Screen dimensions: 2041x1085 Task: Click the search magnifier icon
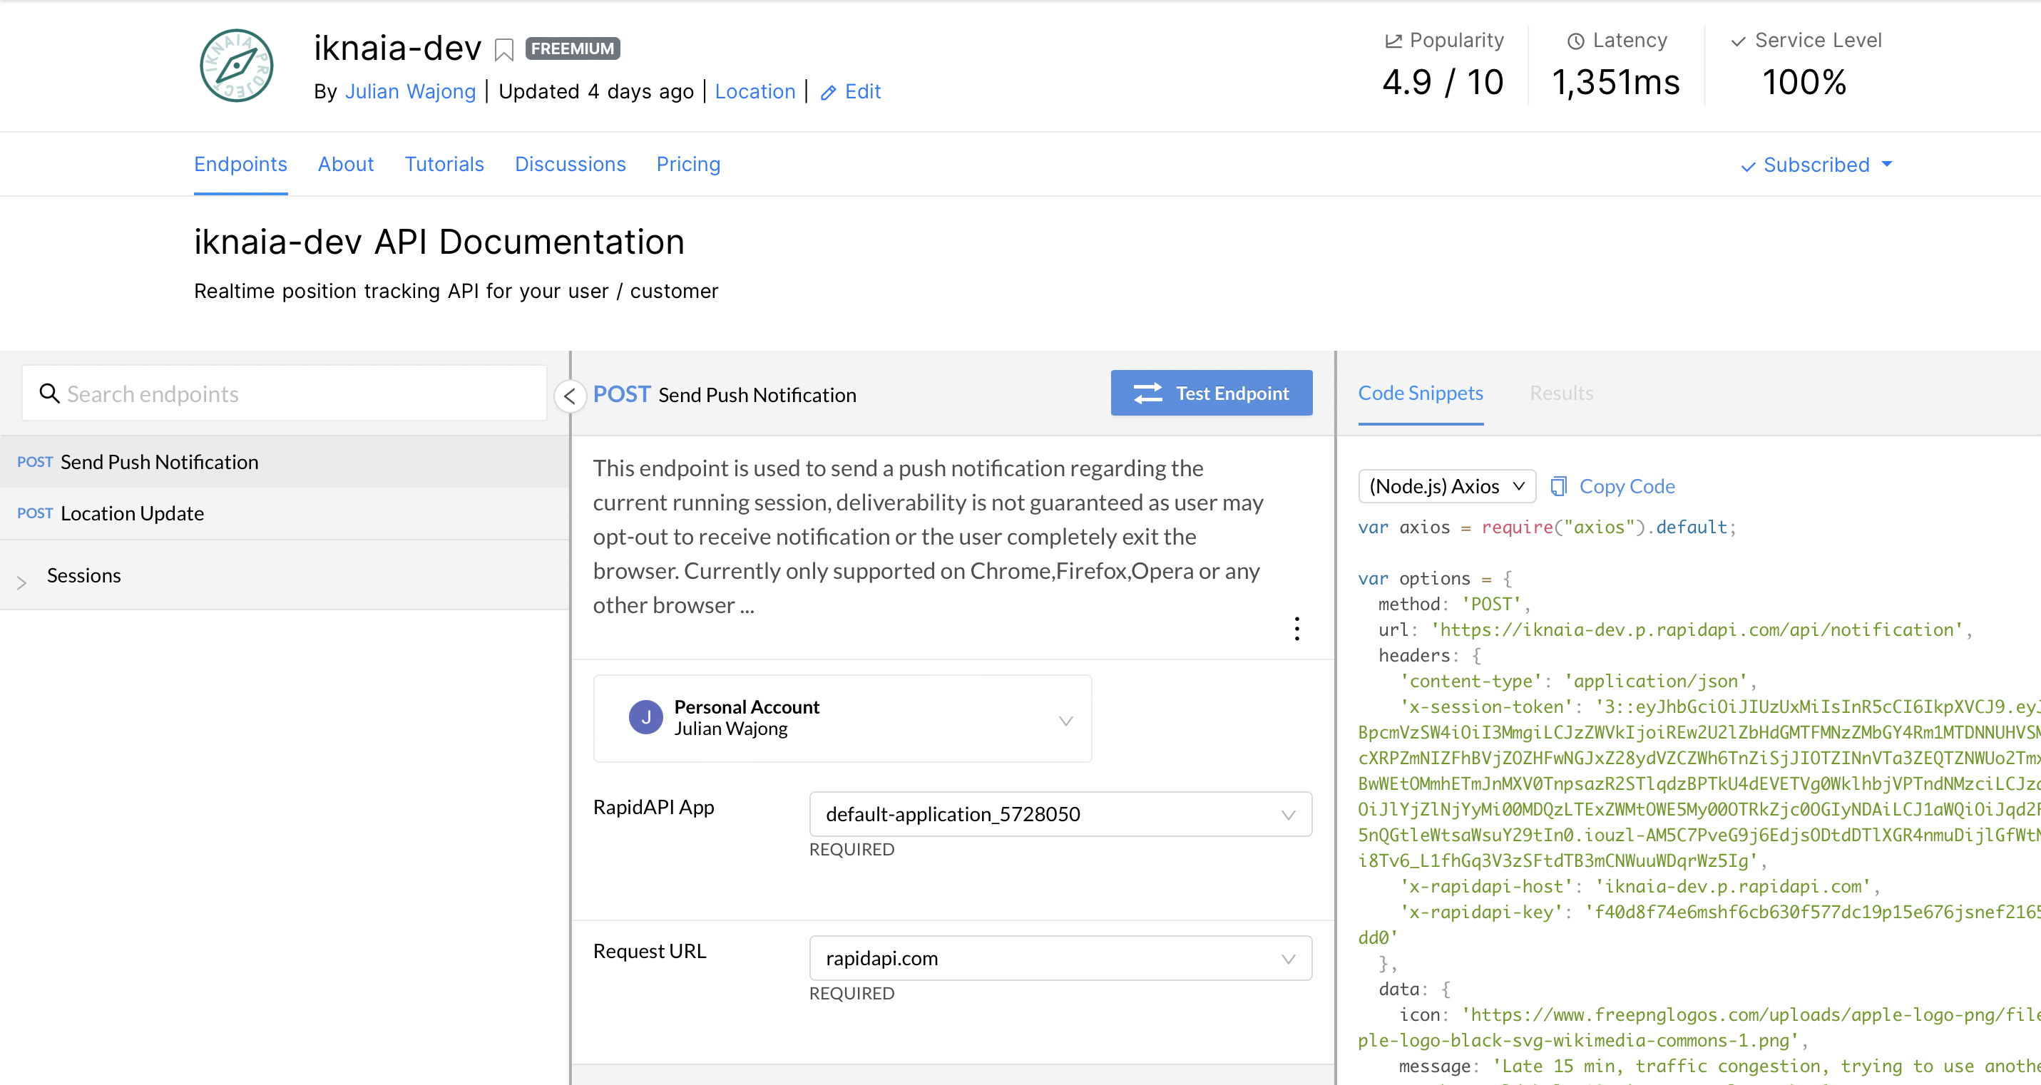49,394
